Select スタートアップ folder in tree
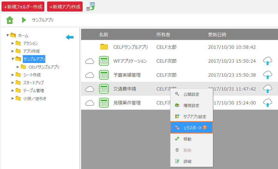The image size is (278, 169). point(33,83)
